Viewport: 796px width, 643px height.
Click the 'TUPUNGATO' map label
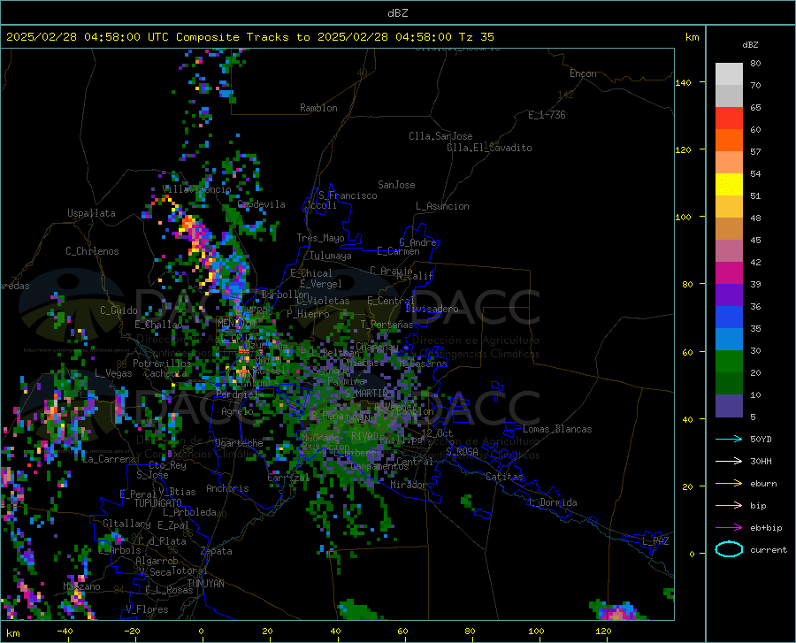[x=158, y=503]
